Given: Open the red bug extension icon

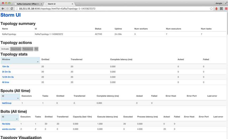Looking at the screenshot, I should pyautogui.click(x=216, y=9).
